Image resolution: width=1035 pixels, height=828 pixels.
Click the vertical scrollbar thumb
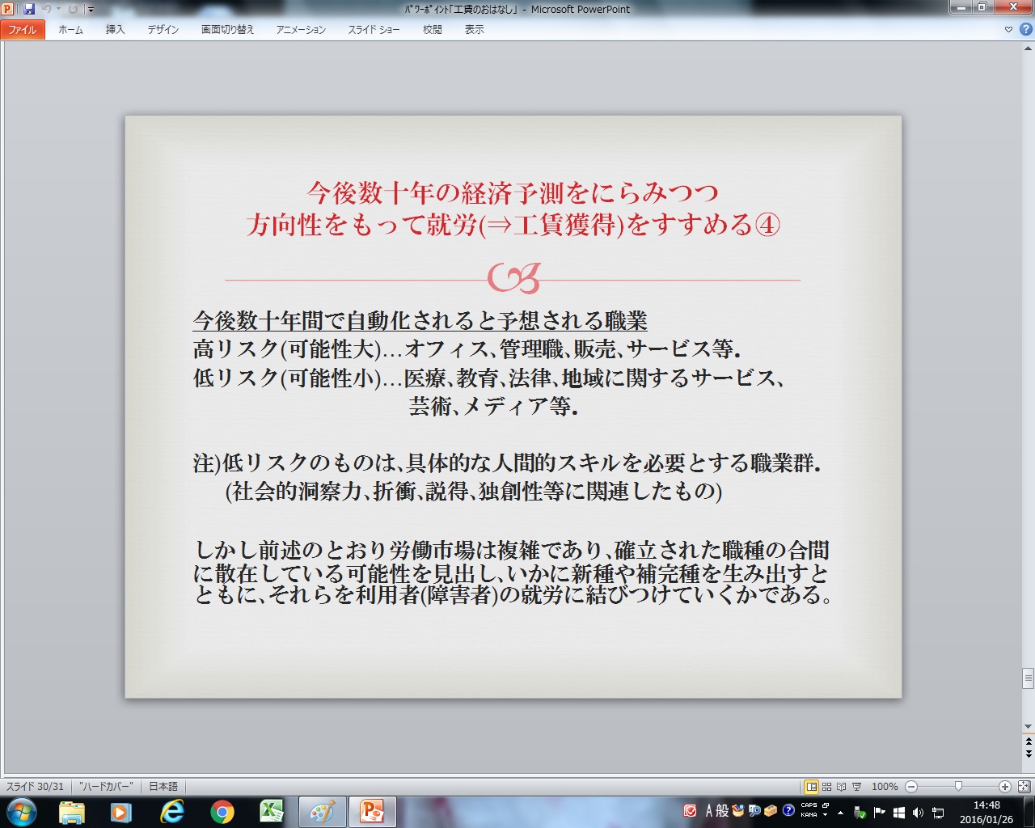tap(1028, 678)
